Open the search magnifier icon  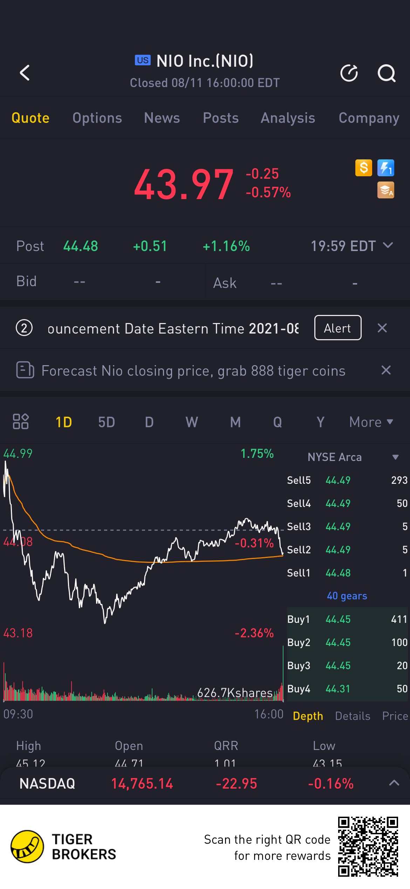pos(386,73)
